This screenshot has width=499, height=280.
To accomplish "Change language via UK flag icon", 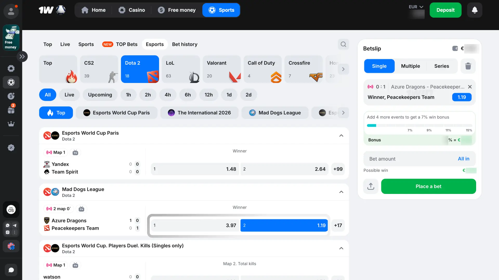I will tap(11, 246).
